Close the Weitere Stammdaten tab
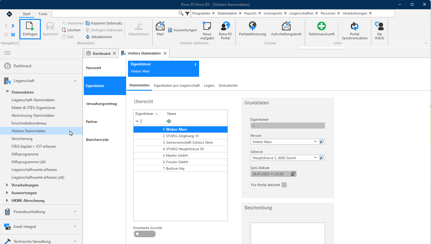Screen dimensions: 431x244 [x=165, y=53]
